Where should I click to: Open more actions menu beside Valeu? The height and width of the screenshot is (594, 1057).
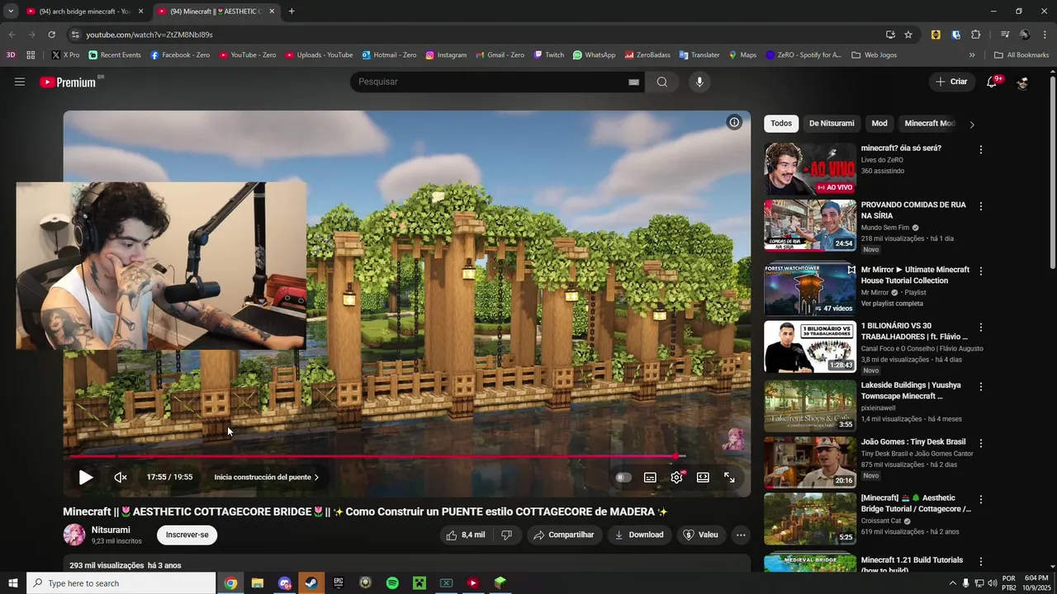click(x=741, y=535)
